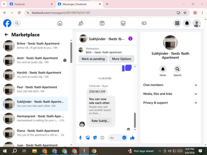The height and width of the screenshot is (155, 207).
Task: Open the Britne apartment conversation
Action: click(35, 45)
